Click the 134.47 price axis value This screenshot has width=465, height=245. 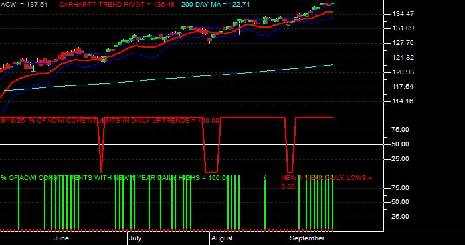403,14
